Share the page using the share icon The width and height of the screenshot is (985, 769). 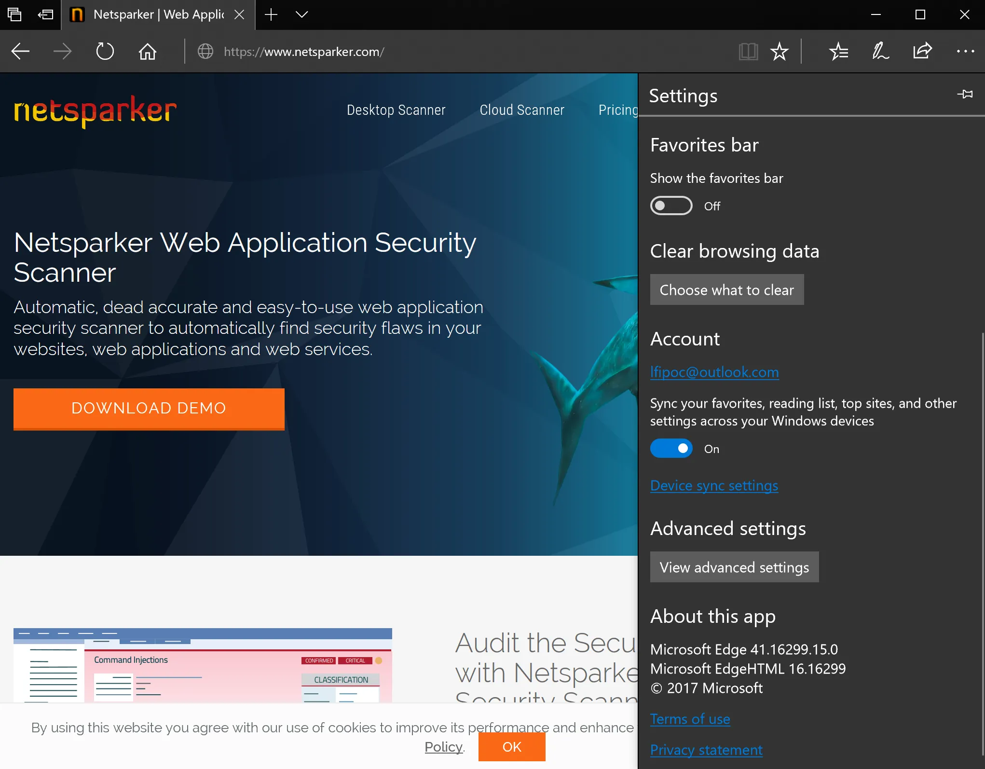click(922, 51)
